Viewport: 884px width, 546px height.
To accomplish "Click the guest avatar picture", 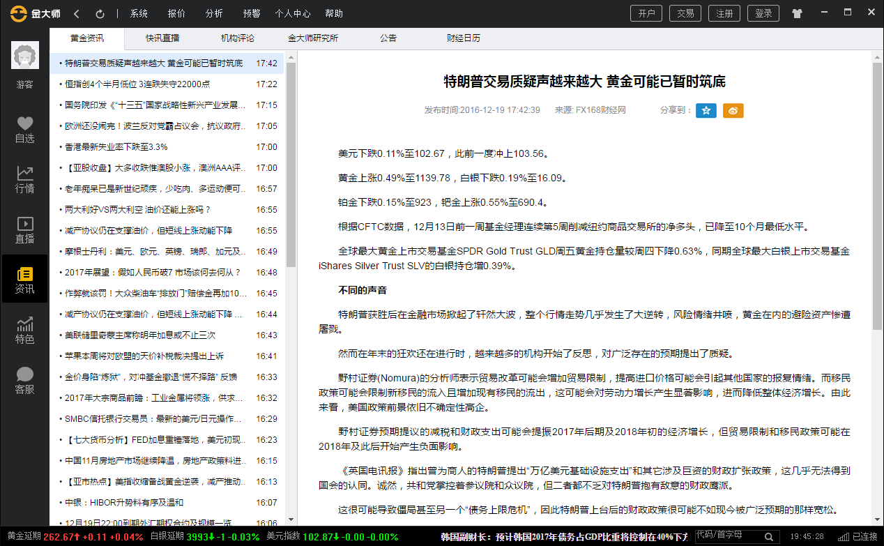I will point(25,55).
